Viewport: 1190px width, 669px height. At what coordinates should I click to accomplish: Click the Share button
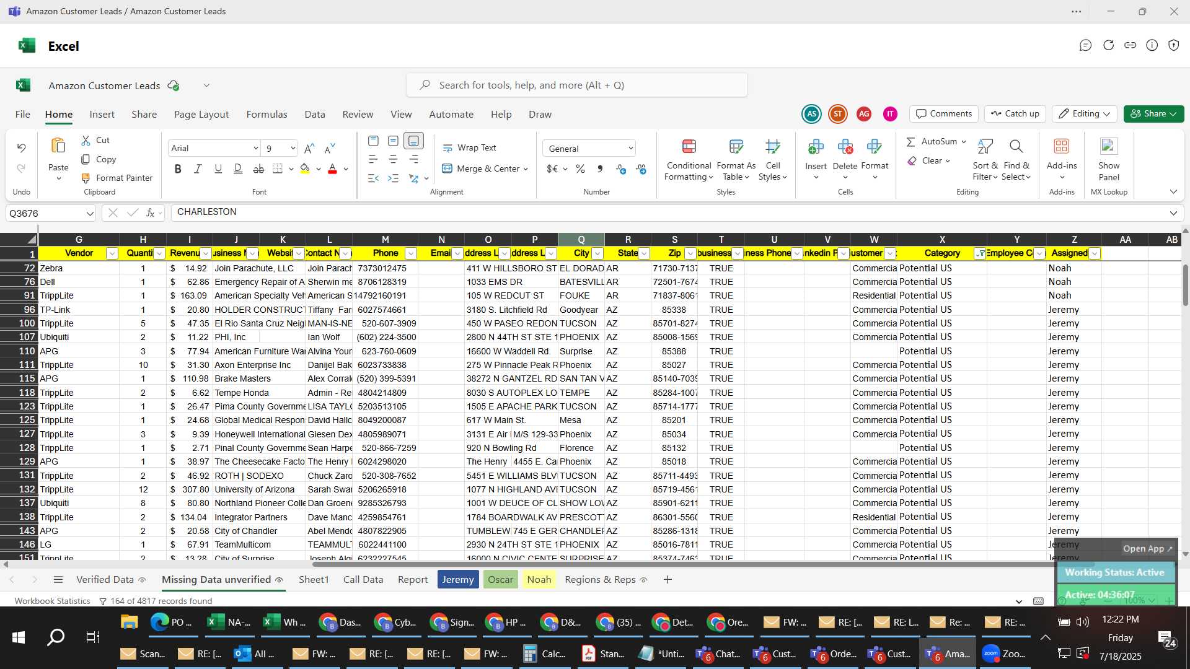pyautogui.click(x=1153, y=114)
